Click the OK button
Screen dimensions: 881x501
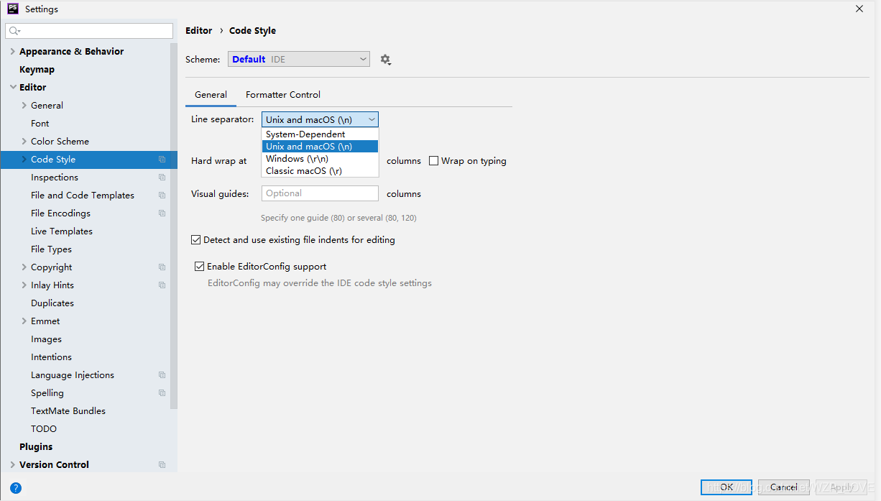tap(727, 487)
